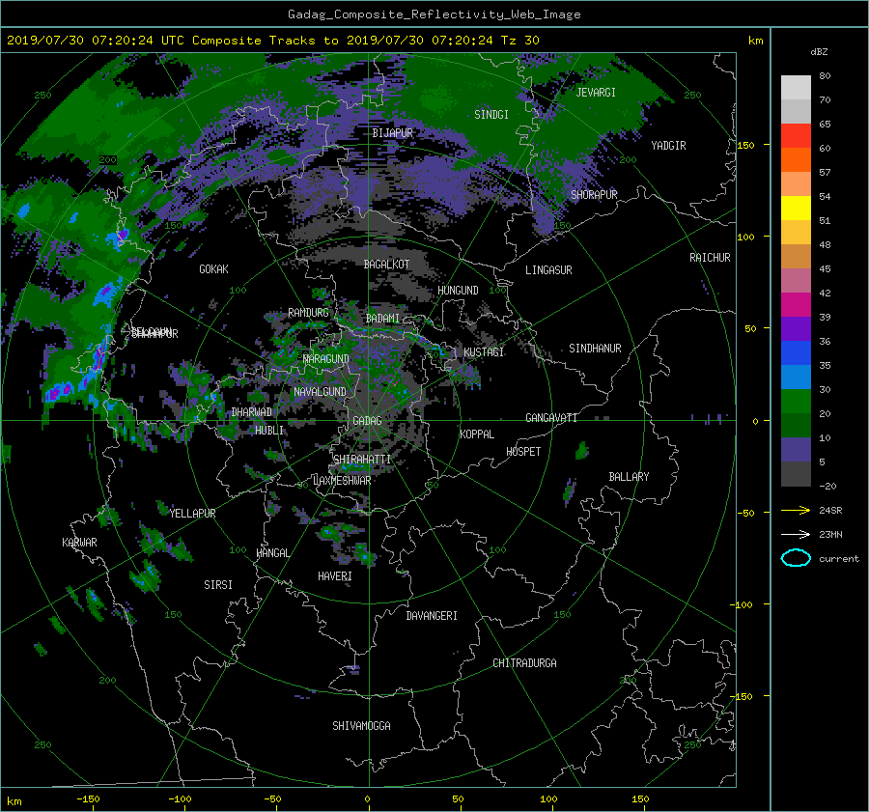Image resolution: width=869 pixels, height=812 pixels.
Task: Click the SHORAPUR city label
Action: pos(594,194)
